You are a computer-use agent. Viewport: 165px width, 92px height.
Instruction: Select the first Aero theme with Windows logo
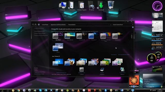tap(58, 62)
